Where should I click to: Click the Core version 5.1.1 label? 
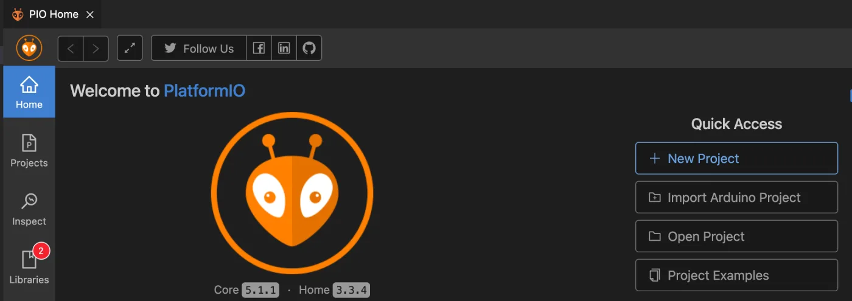pyautogui.click(x=260, y=290)
